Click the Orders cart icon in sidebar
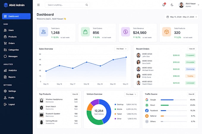Image resolution: width=202 pixels, height=134 pixels. pyautogui.click(x=5, y=43)
